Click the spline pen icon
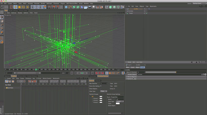The height and width of the screenshot is (115, 207). [x=70, y=7]
